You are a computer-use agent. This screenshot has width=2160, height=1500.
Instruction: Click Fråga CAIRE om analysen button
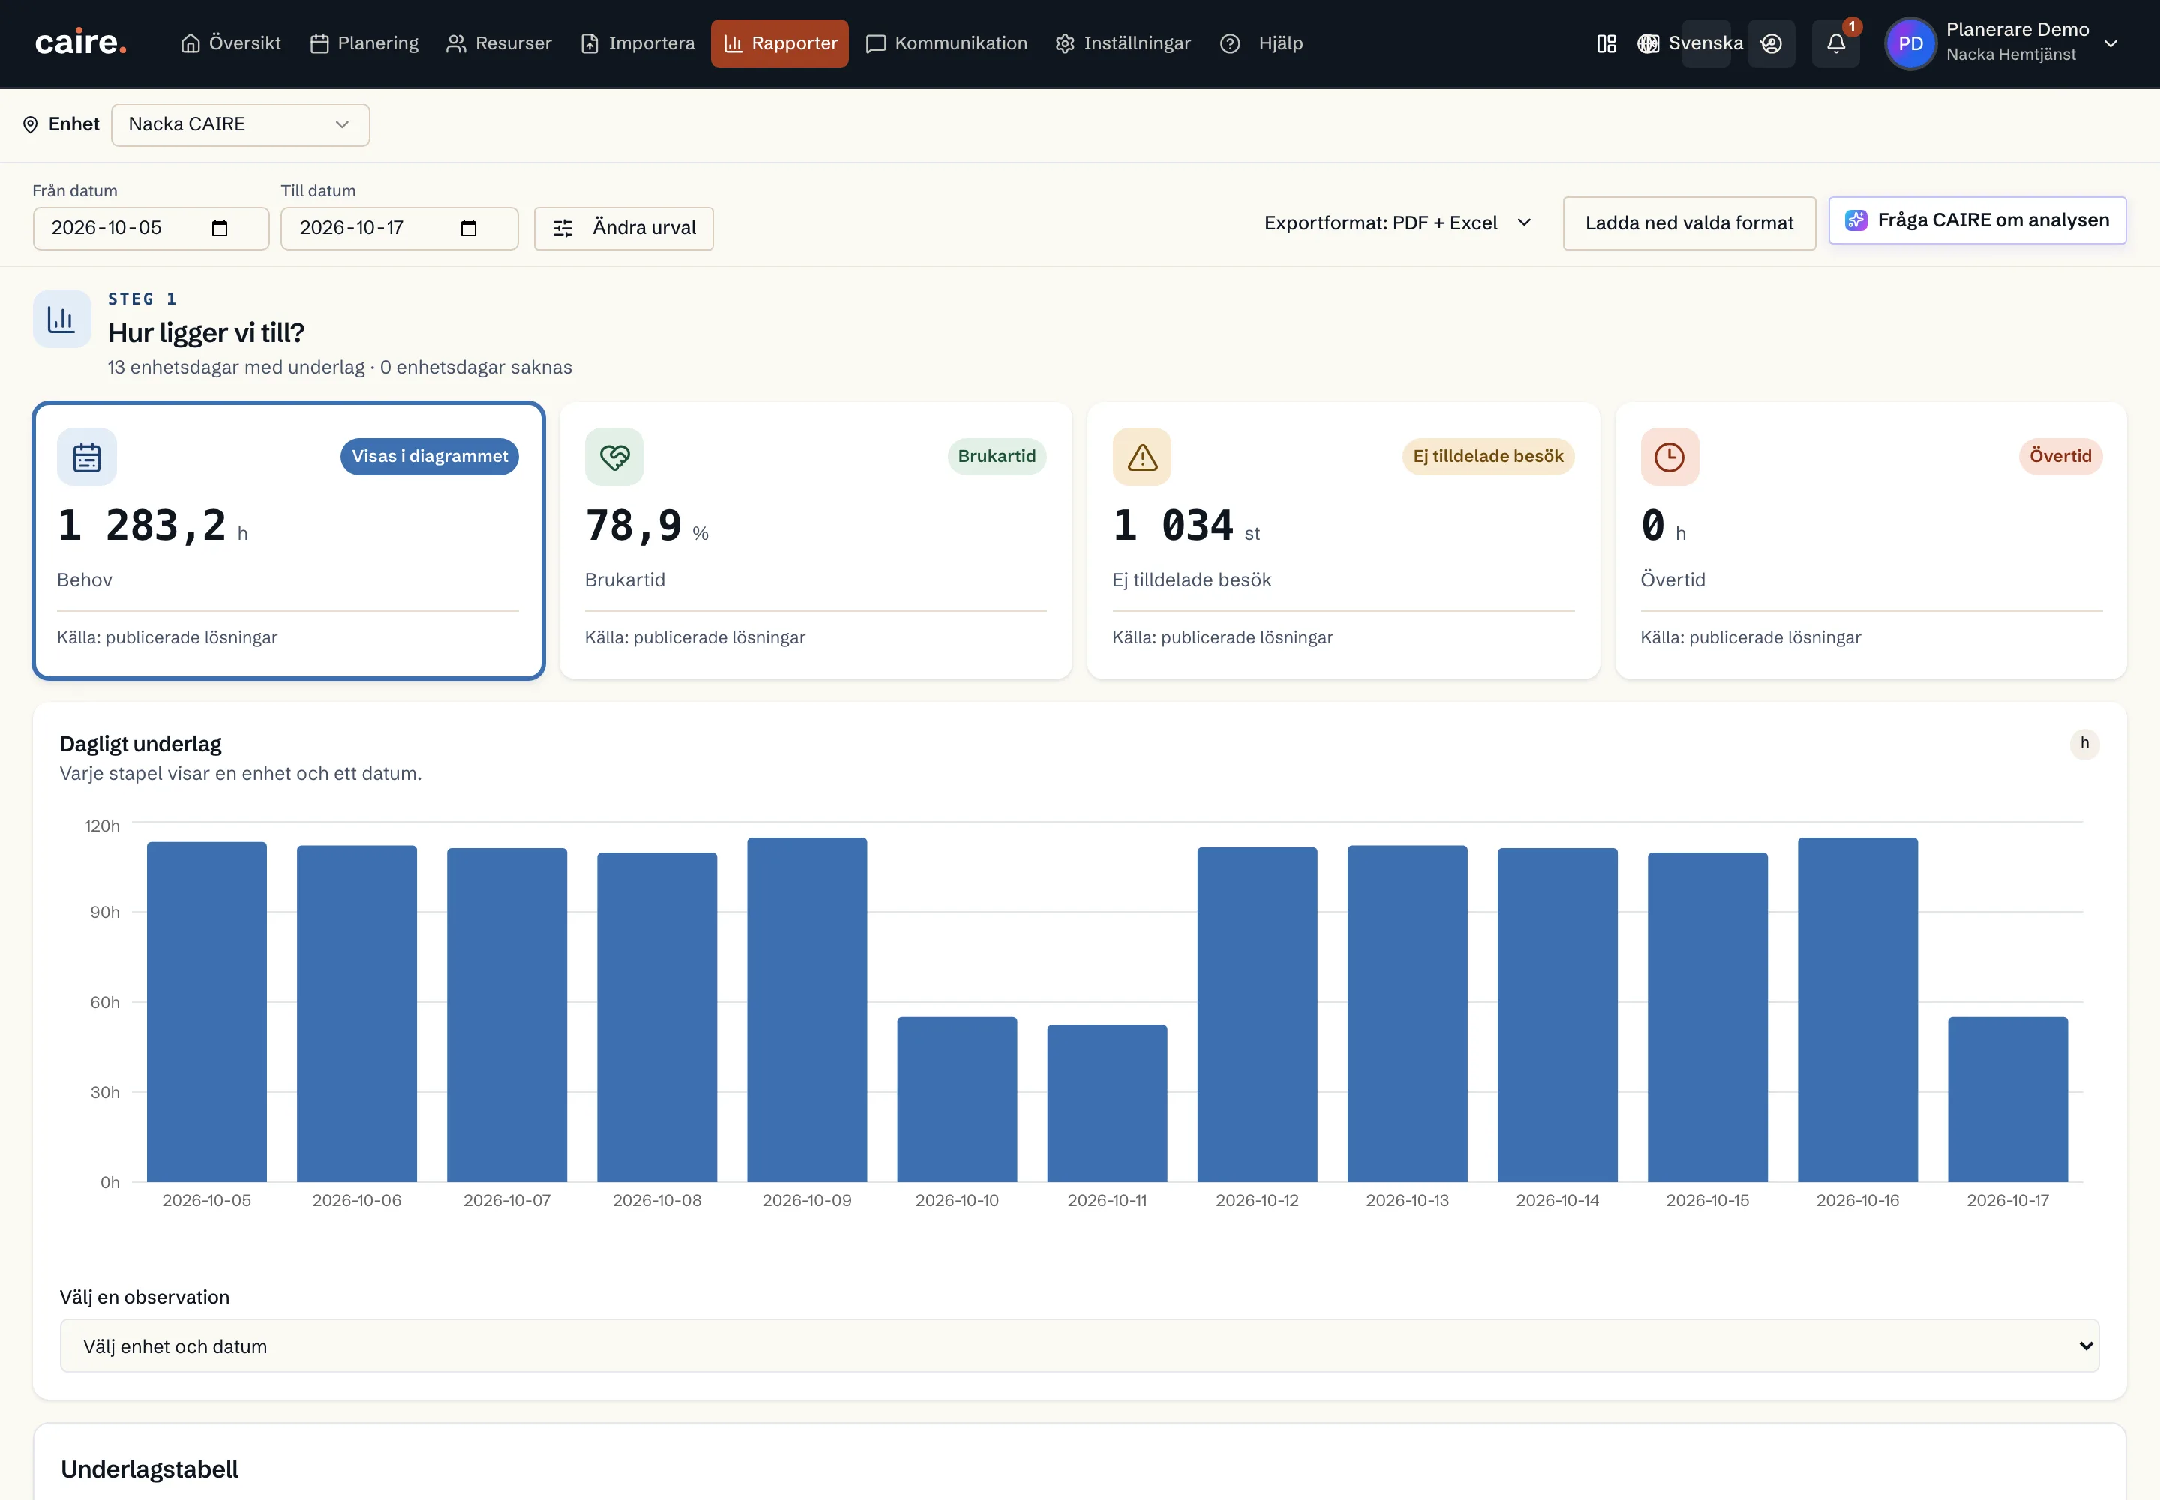pos(1977,220)
